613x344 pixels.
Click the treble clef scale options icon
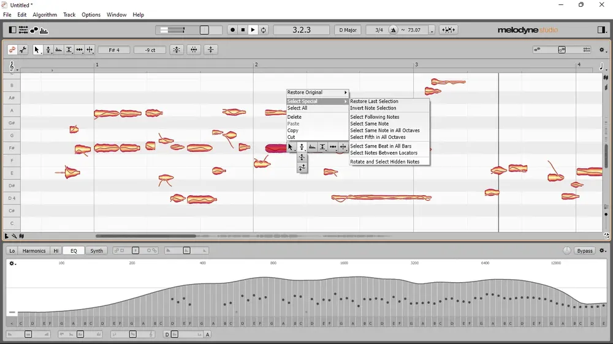12,66
